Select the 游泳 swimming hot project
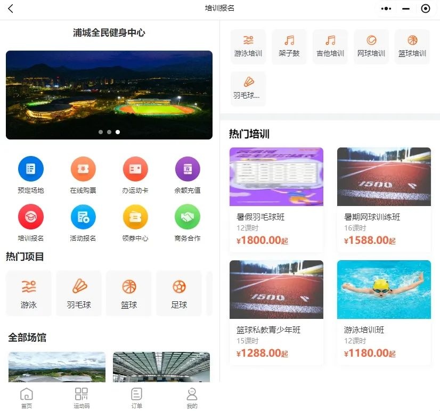Viewport: 440px width, 411px height. coord(29,293)
